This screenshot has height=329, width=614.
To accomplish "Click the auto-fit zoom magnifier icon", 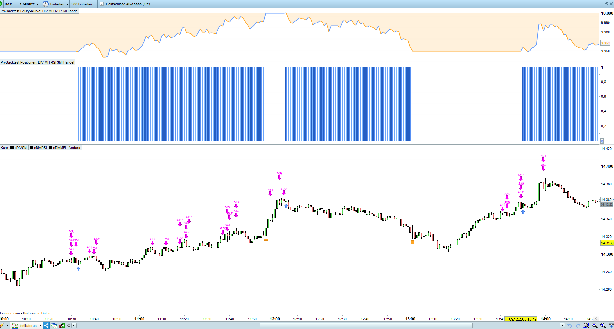I will pos(586,325).
